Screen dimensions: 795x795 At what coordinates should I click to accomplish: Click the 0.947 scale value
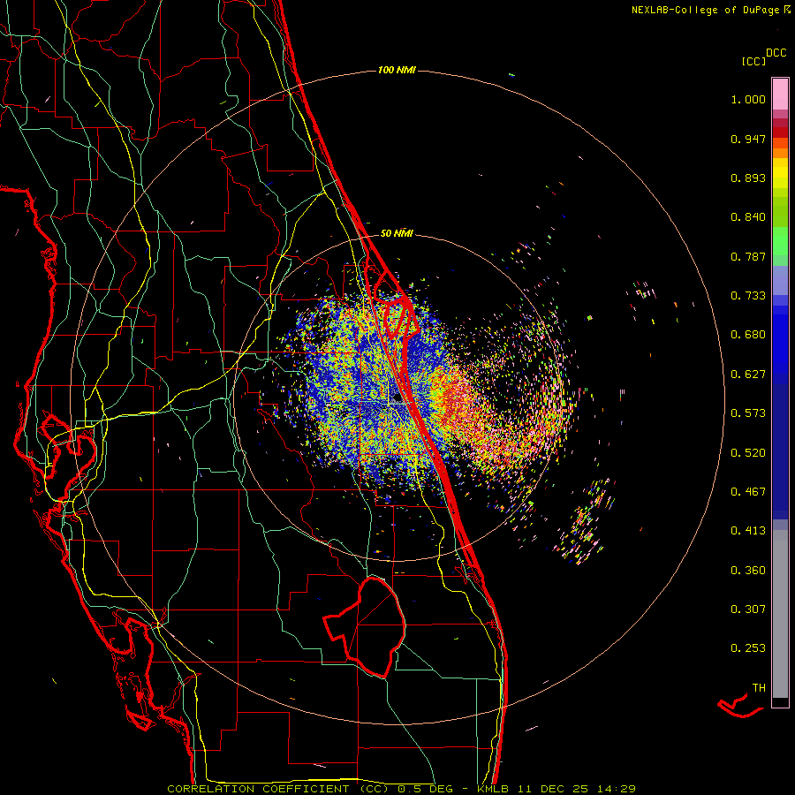[x=748, y=139]
